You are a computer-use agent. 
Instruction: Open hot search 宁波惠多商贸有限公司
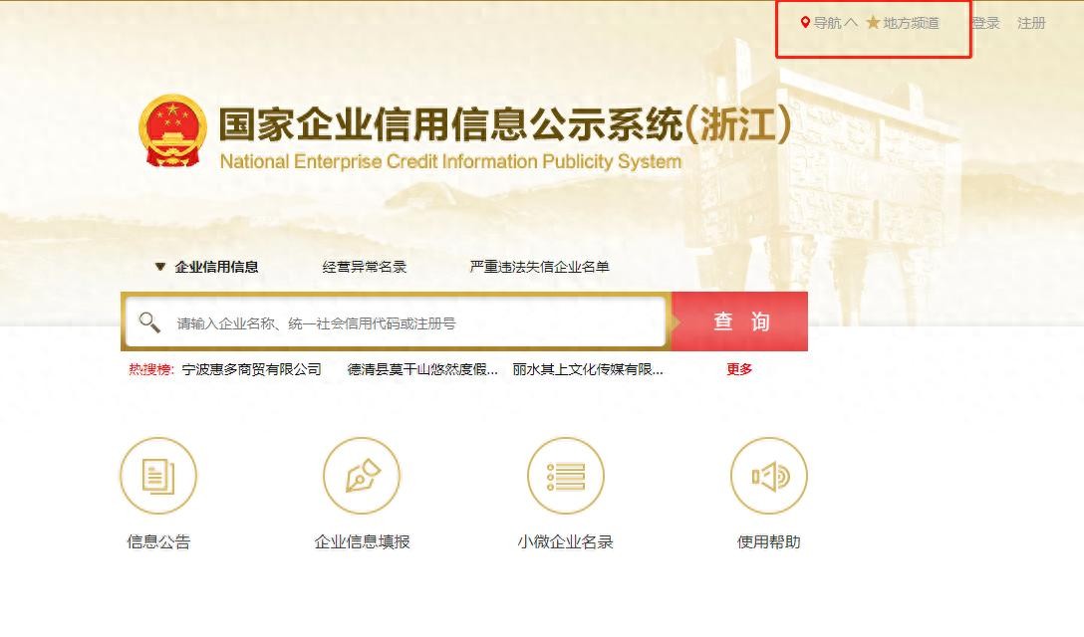[251, 369]
